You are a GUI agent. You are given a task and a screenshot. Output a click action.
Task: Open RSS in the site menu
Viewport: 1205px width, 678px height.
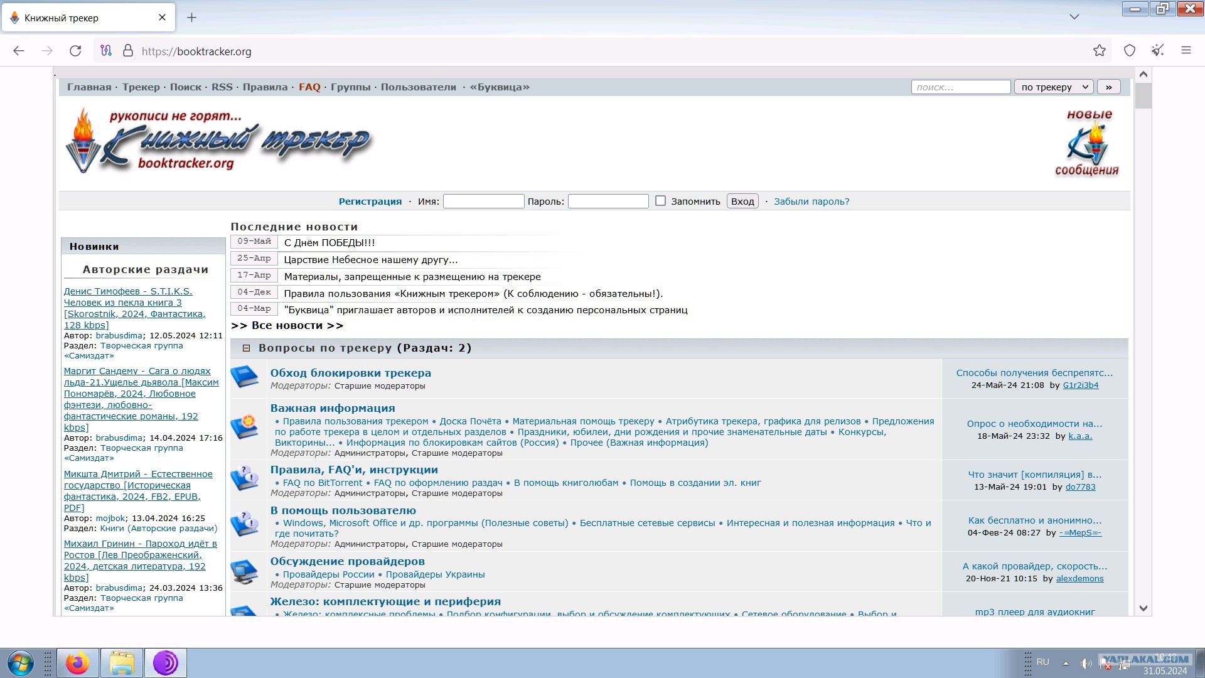point(222,87)
